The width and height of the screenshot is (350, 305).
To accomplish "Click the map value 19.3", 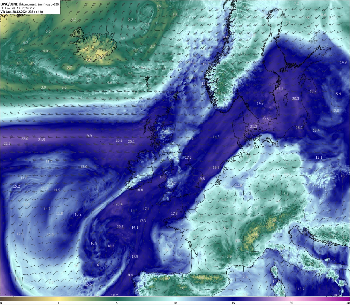I will pyautogui.click(x=216, y=168).
